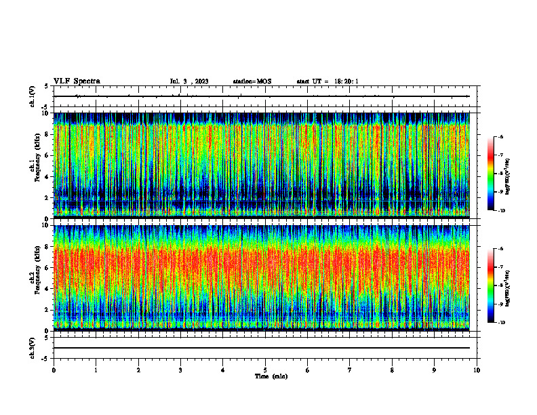Click the ch.2 color bar "-10" tick

[x=502, y=323]
